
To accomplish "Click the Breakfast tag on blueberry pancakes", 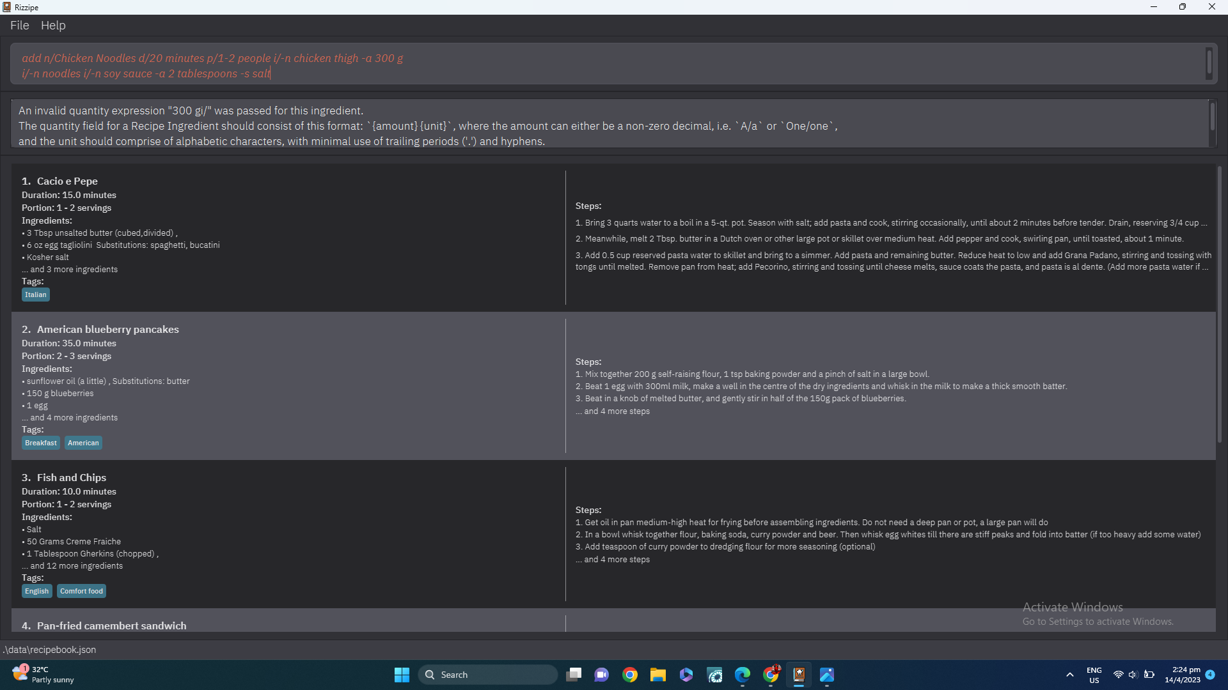I will (x=41, y=443).
